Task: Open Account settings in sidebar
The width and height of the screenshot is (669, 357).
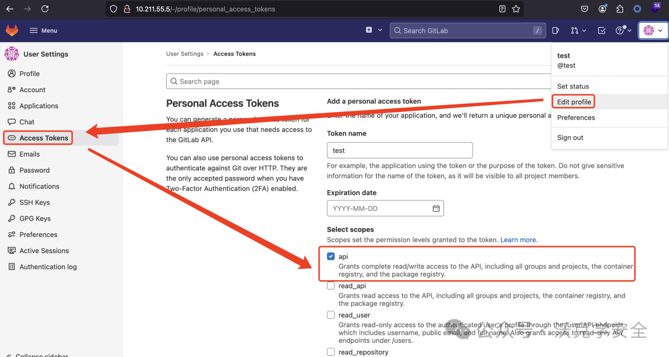Action: pyautogui.click(x=32, y=90)
